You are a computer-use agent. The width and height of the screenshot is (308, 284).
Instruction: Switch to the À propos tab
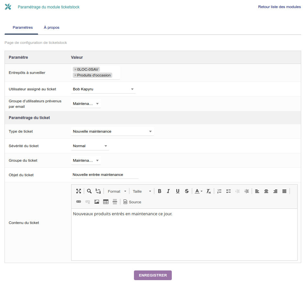click(51, 27)
